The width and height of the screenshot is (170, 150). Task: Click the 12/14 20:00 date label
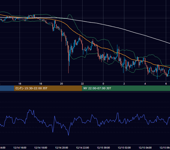click(61, 147)
